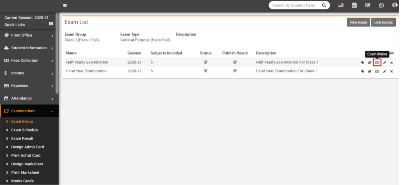Open Exam Marks for Half Yearly Examination
Image resolution: width=402 pixels, height=185 pixels.
tap(377, 63)
